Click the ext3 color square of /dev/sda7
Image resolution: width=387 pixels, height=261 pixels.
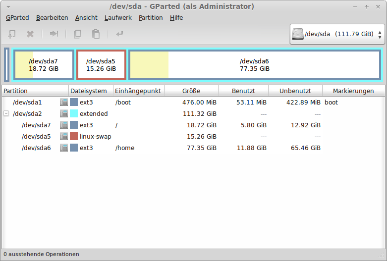coord(74,125)
